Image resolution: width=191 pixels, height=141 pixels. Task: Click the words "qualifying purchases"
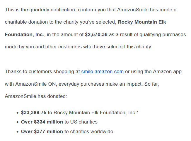click(162, 34)
